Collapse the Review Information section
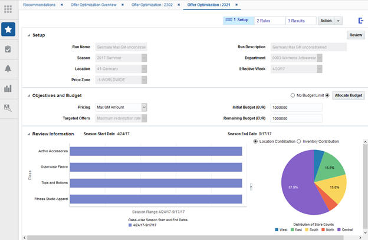Screen dimensions: 368x240 pos(29,134)
